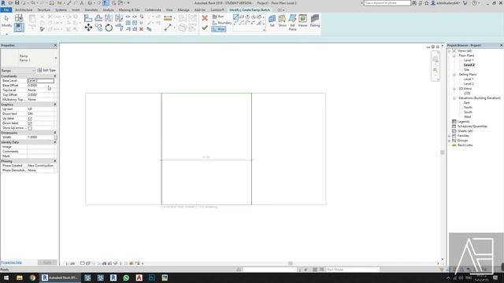Screen dimensions: 504x283
Task: Select the Move tool
Action: point(88,28)
